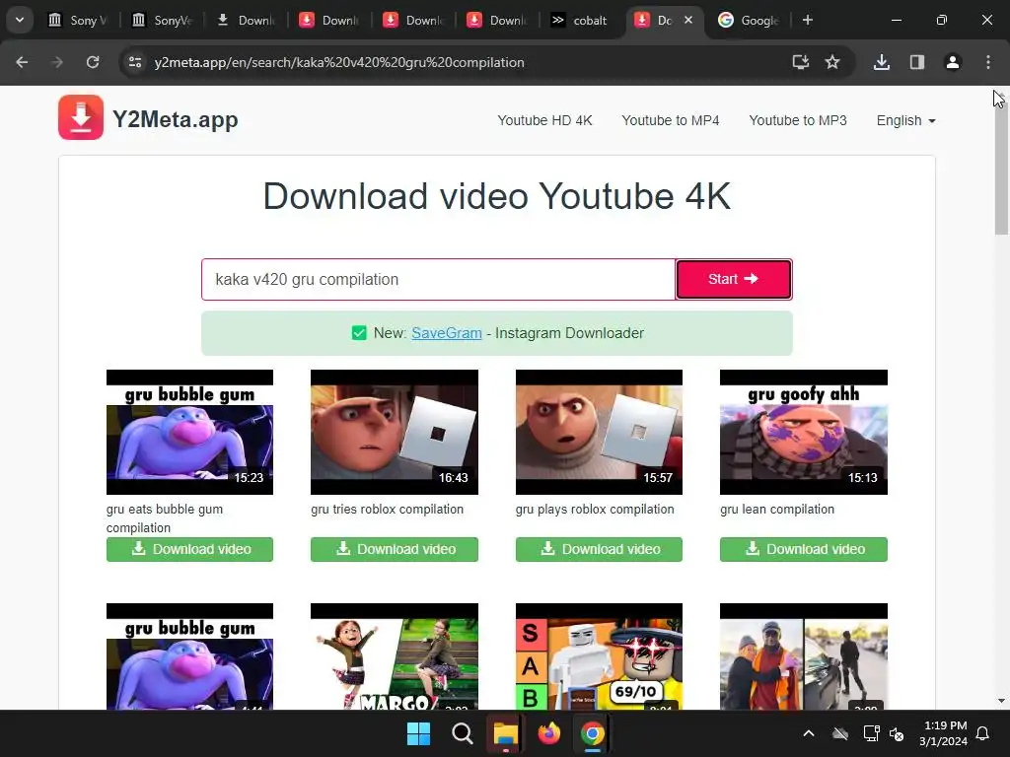
Task: Go back with the browser back arrow
Action: tap(22, 62)
